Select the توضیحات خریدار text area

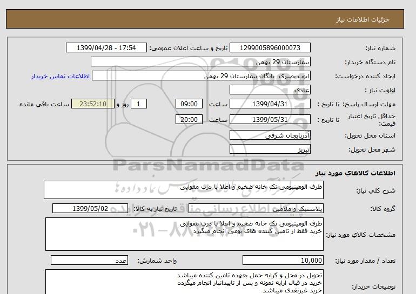[184, 282]
